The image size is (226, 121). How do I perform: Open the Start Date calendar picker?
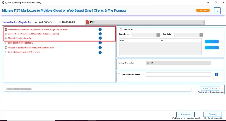159,35
